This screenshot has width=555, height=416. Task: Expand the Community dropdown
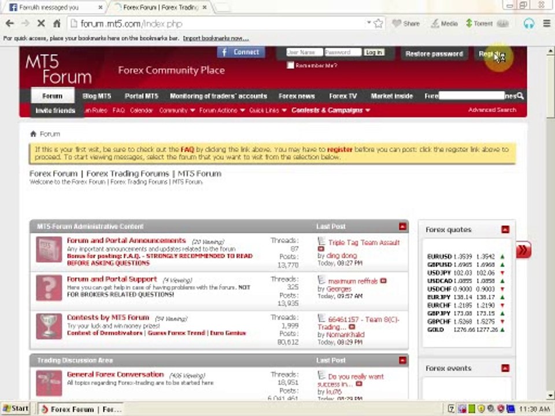click(177, 110)
